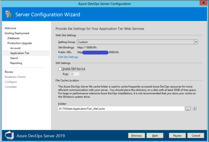Proceed with the Next button
The image size is (209, 142).
155,136
